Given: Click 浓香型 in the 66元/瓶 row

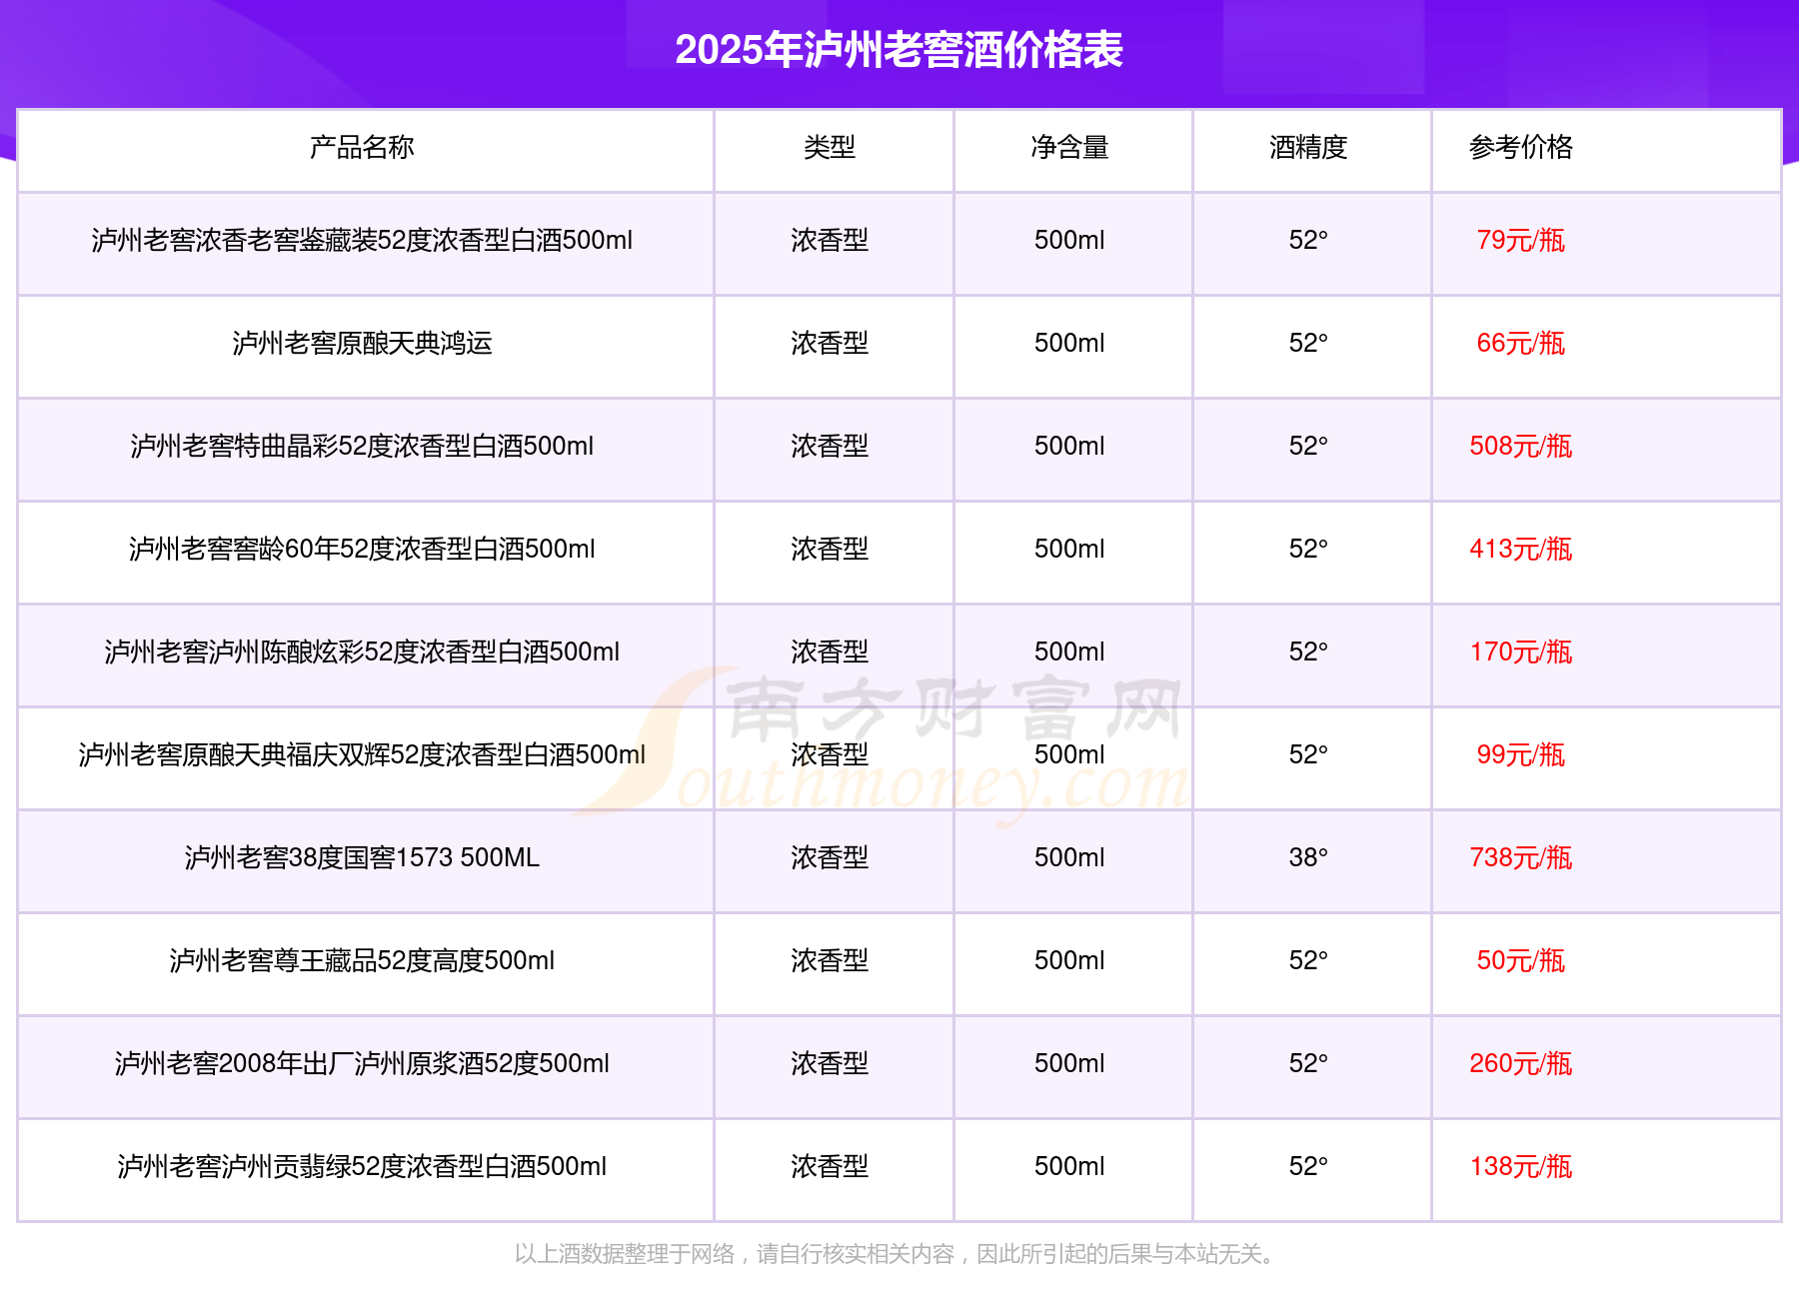Looking at the screenshot, I should pos(830,343).
